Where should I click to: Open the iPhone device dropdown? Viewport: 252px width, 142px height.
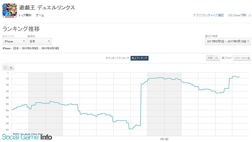(15, 41)
